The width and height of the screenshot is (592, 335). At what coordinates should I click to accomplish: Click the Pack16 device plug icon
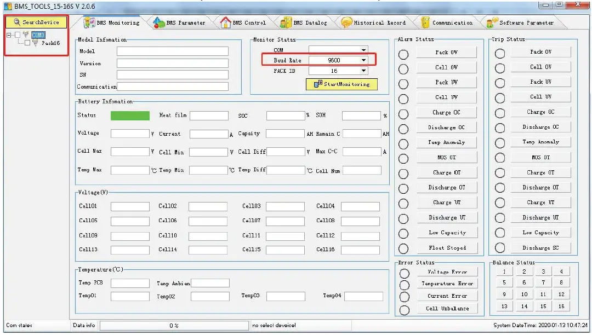pyautogui.click(x=36, y=43)
